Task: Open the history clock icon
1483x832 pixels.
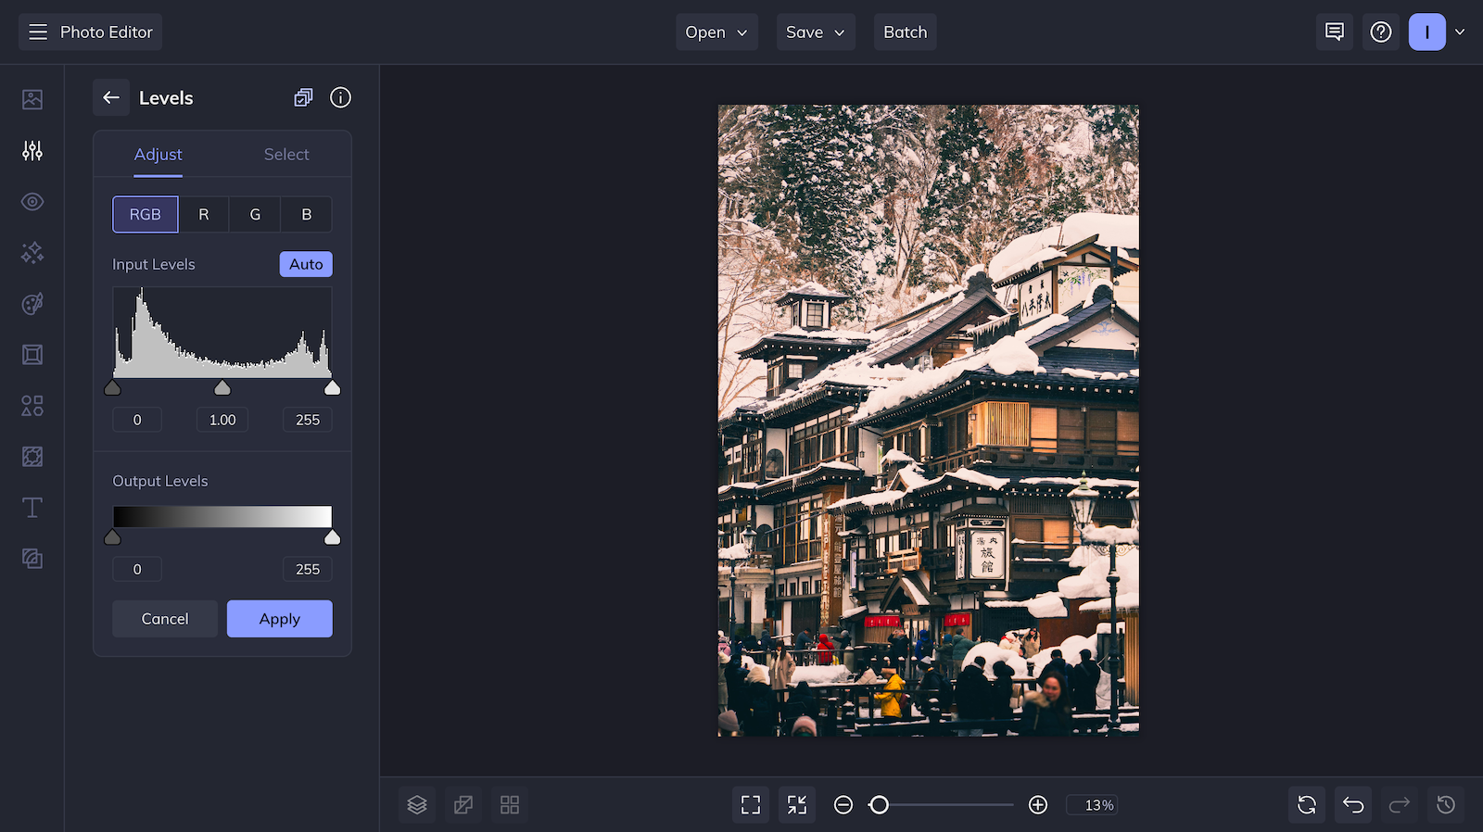Action: (1446, 805)
